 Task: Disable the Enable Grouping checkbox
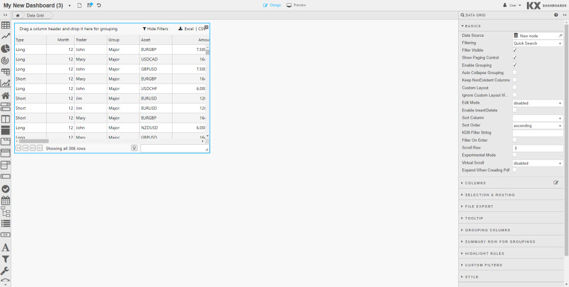click(514, 65)
